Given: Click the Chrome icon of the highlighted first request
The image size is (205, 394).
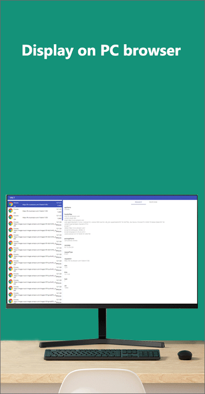Looking at the screenshot, I should click(11, 204).
